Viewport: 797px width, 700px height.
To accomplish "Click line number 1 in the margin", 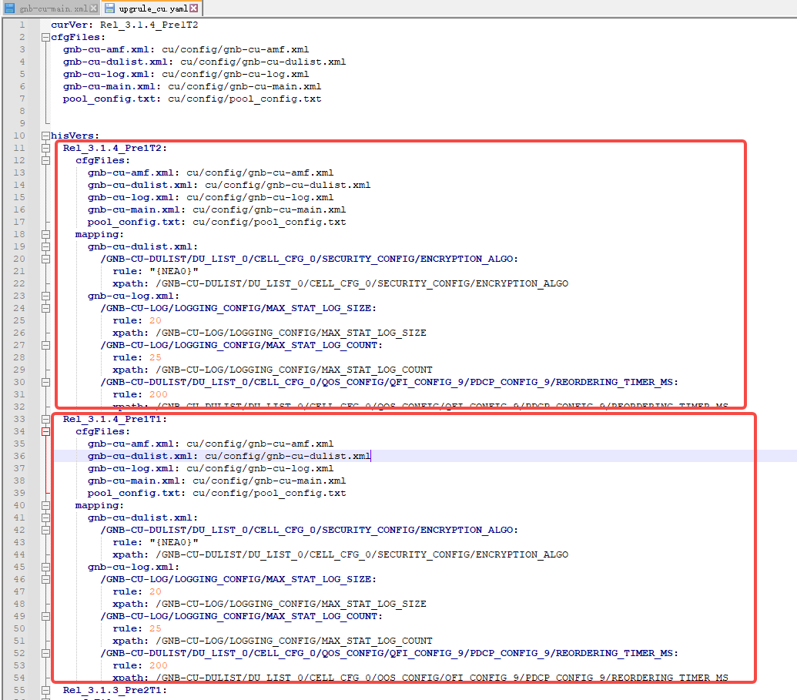I will [x=22, y=25].
